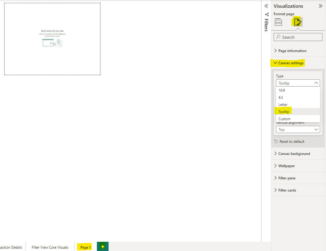326x251 pixels.
Task: Close the Type dropdown showing Tooltip
Action: tap(298, 83)
